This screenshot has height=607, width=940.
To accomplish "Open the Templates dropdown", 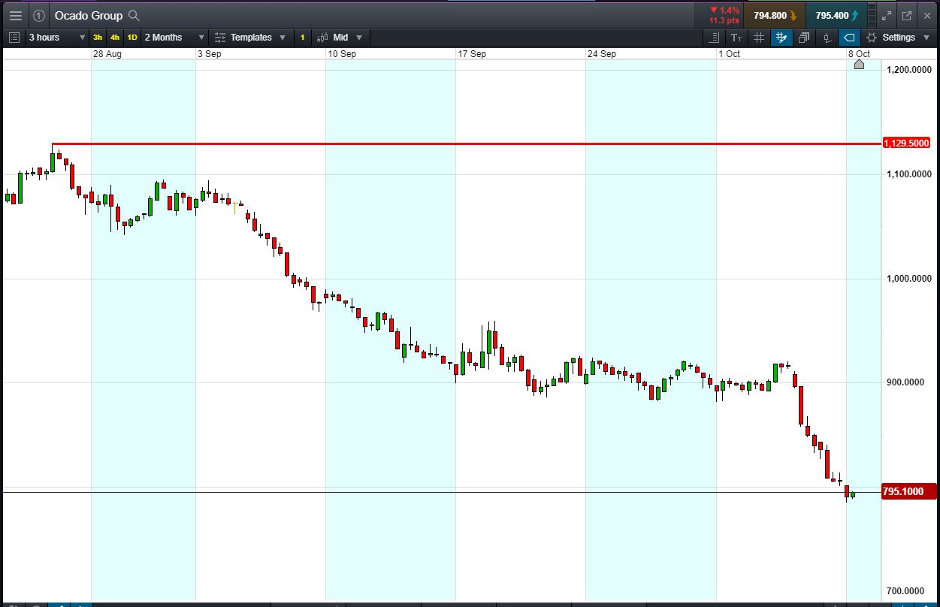I will (x=250, y=38).
